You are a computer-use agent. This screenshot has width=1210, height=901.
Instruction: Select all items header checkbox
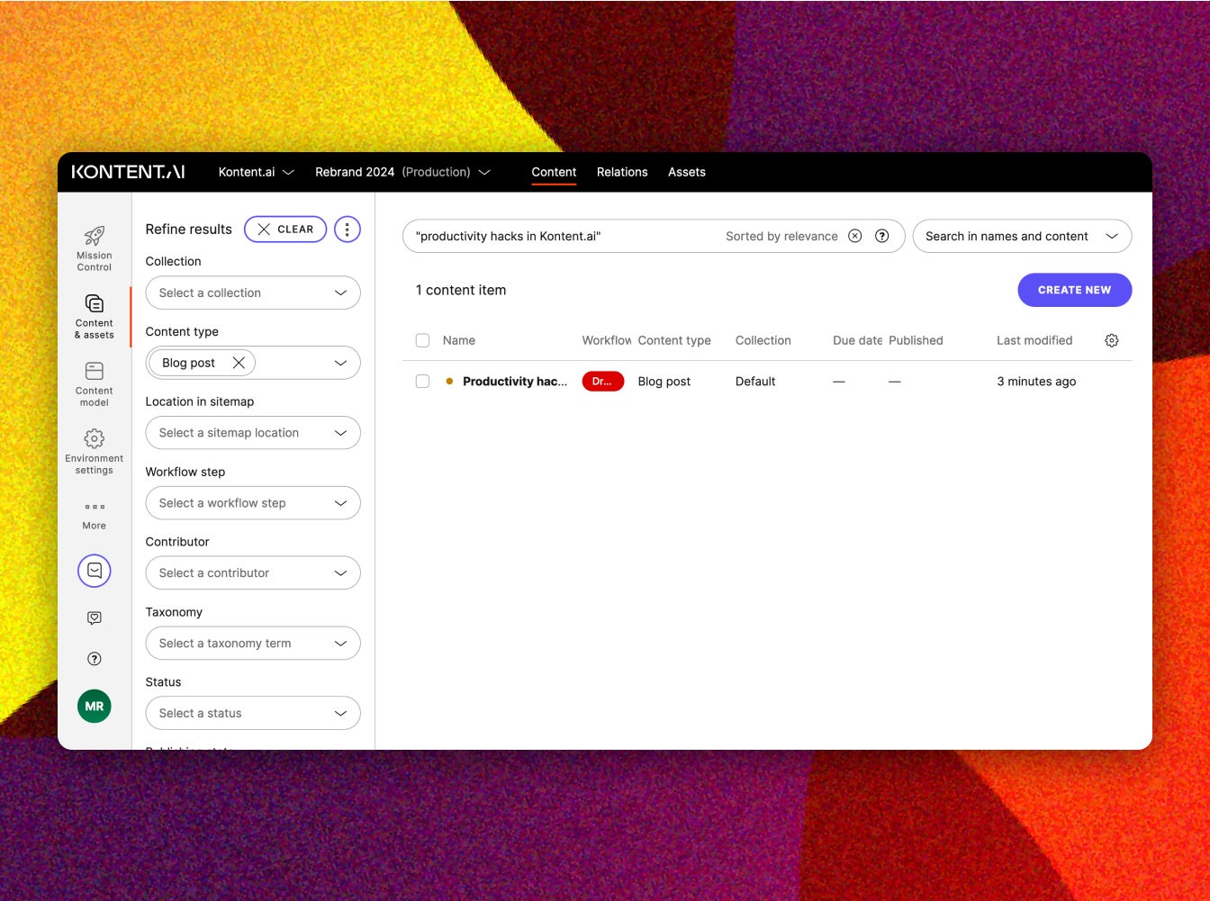(x=422, y=340)
